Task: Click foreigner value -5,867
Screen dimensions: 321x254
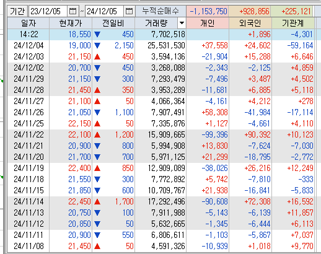Action: tap(259, 235)
